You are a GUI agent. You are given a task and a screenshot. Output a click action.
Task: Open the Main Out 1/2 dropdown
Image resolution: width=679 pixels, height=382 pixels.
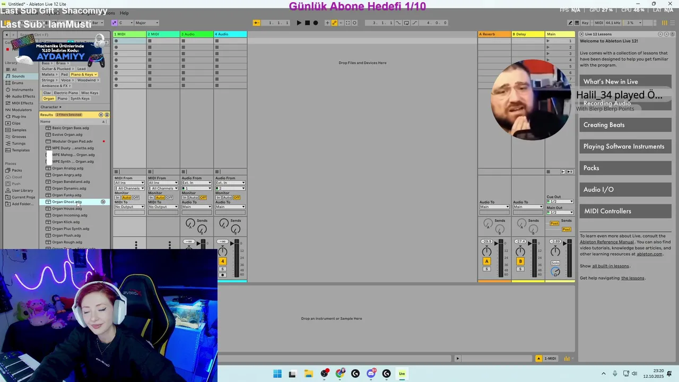[560, 213]
